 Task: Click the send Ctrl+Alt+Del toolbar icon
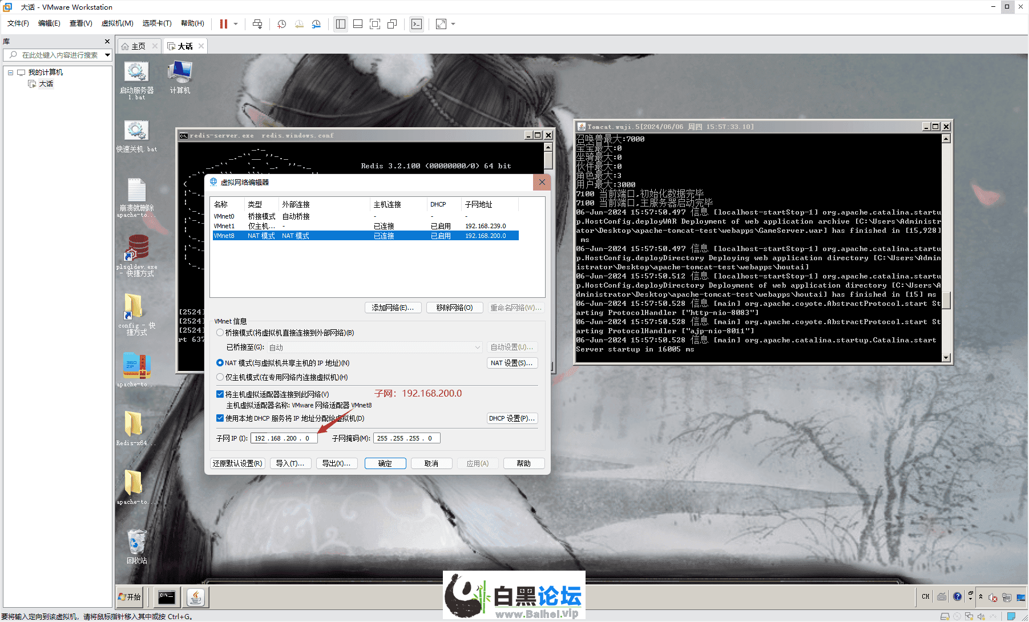[257, 24]
